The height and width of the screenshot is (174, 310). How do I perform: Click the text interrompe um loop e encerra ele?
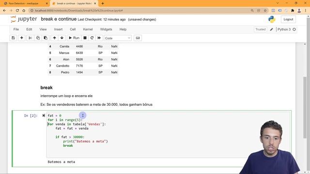tap(66, 96)
